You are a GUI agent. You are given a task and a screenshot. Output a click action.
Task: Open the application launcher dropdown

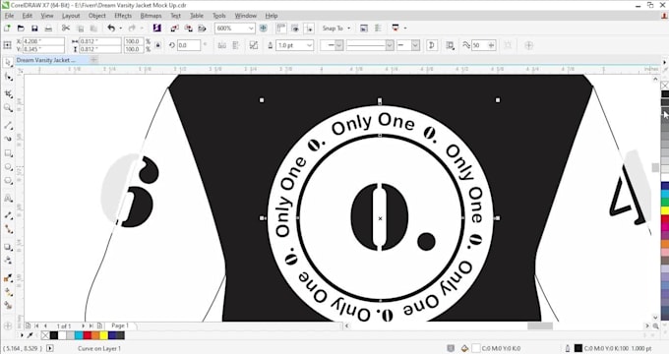click(405, 29)
